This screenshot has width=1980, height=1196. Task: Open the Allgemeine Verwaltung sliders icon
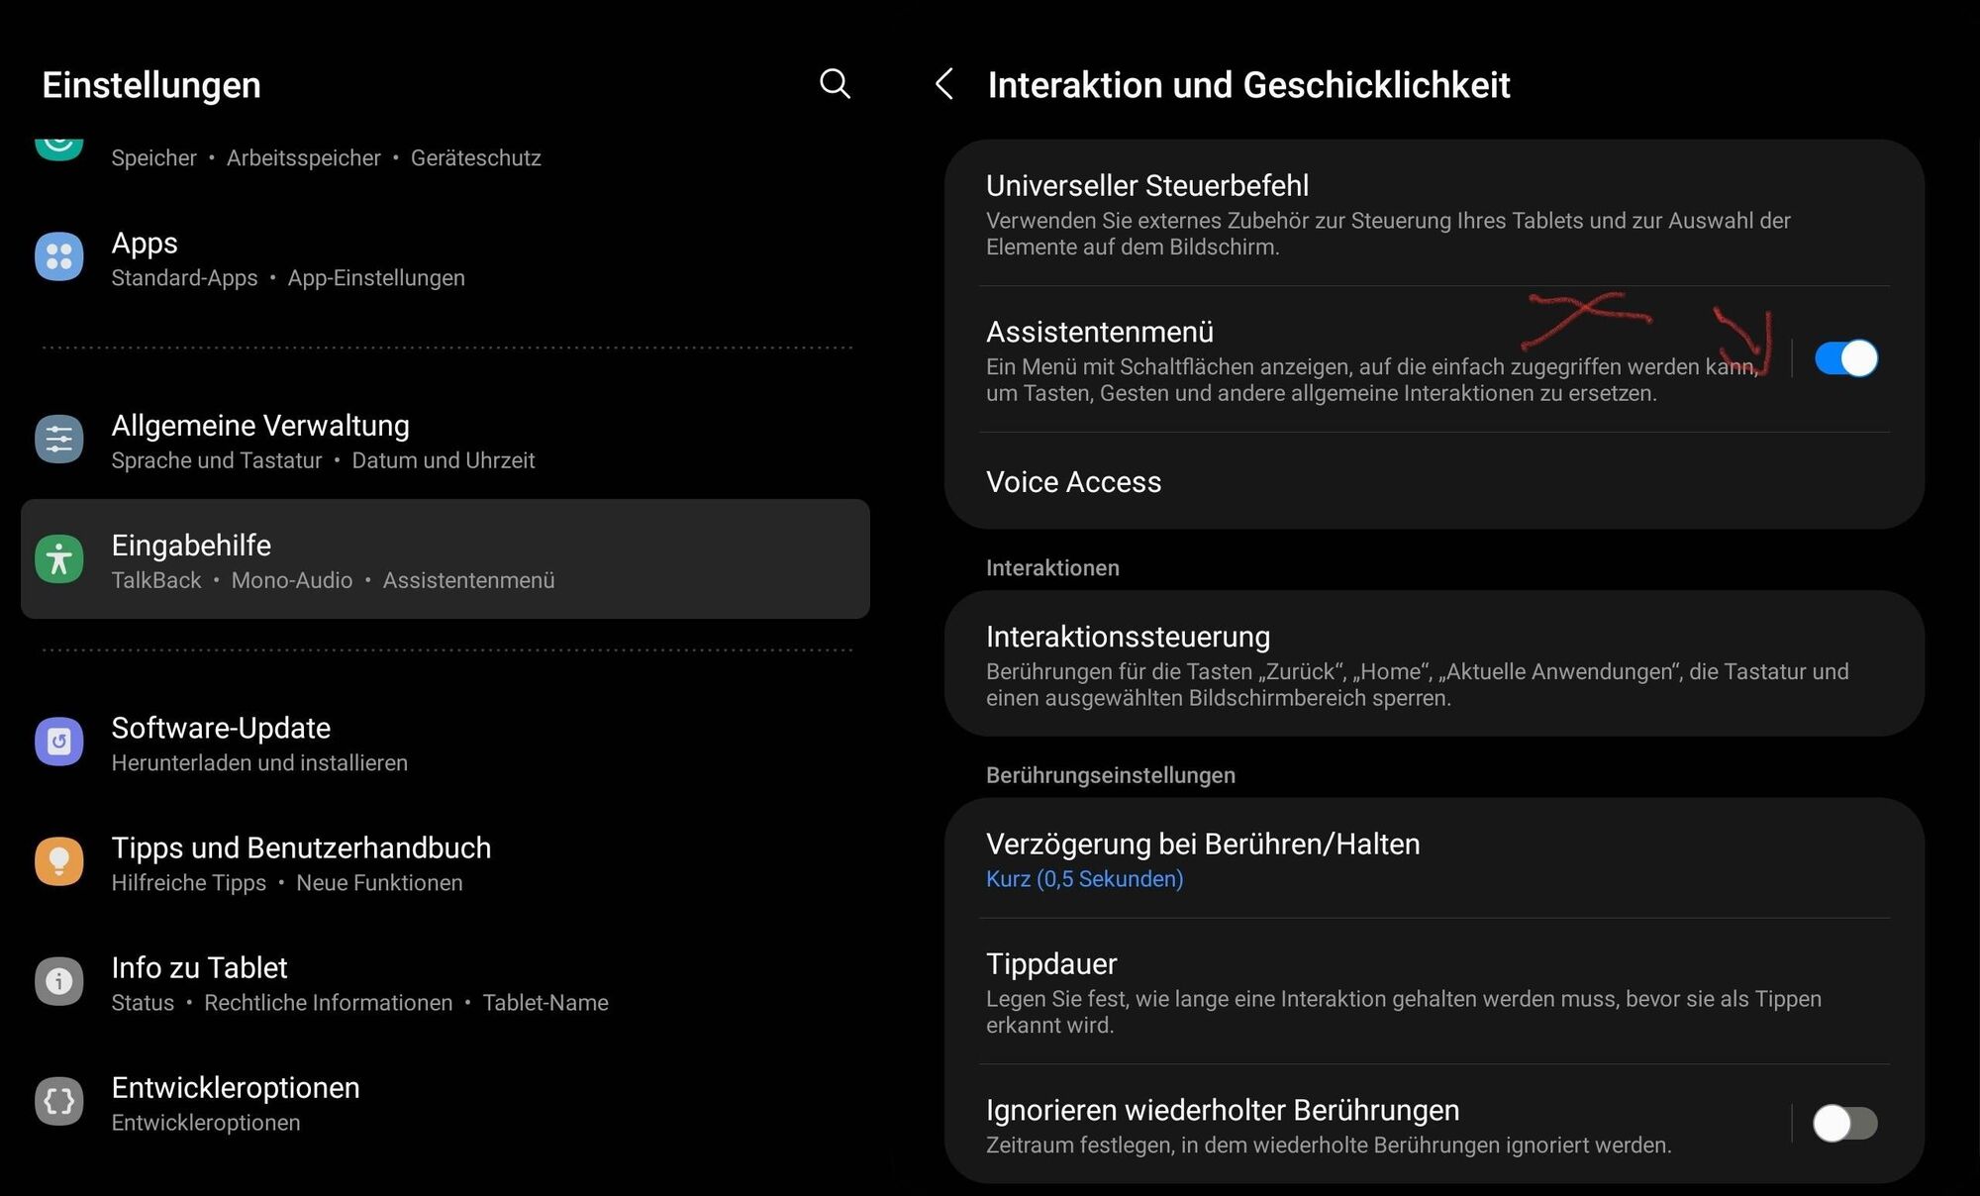point(59,440)
